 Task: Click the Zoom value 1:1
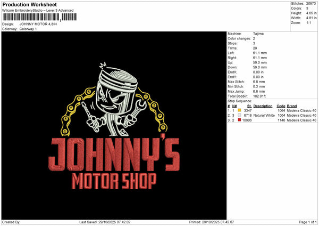pyautogui.click(x=308, y=22)
